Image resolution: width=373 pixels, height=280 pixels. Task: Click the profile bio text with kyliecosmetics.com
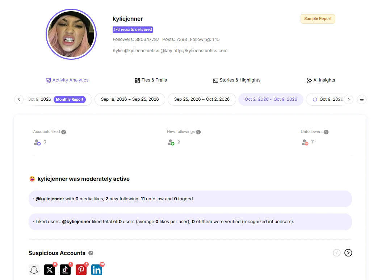pyautogui.click(x=170, y=51)
